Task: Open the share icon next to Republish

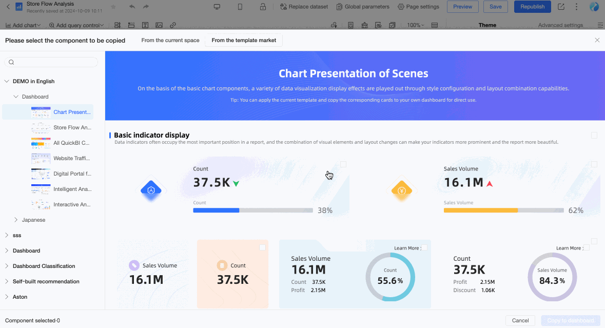Action: [x=561, y=7]
